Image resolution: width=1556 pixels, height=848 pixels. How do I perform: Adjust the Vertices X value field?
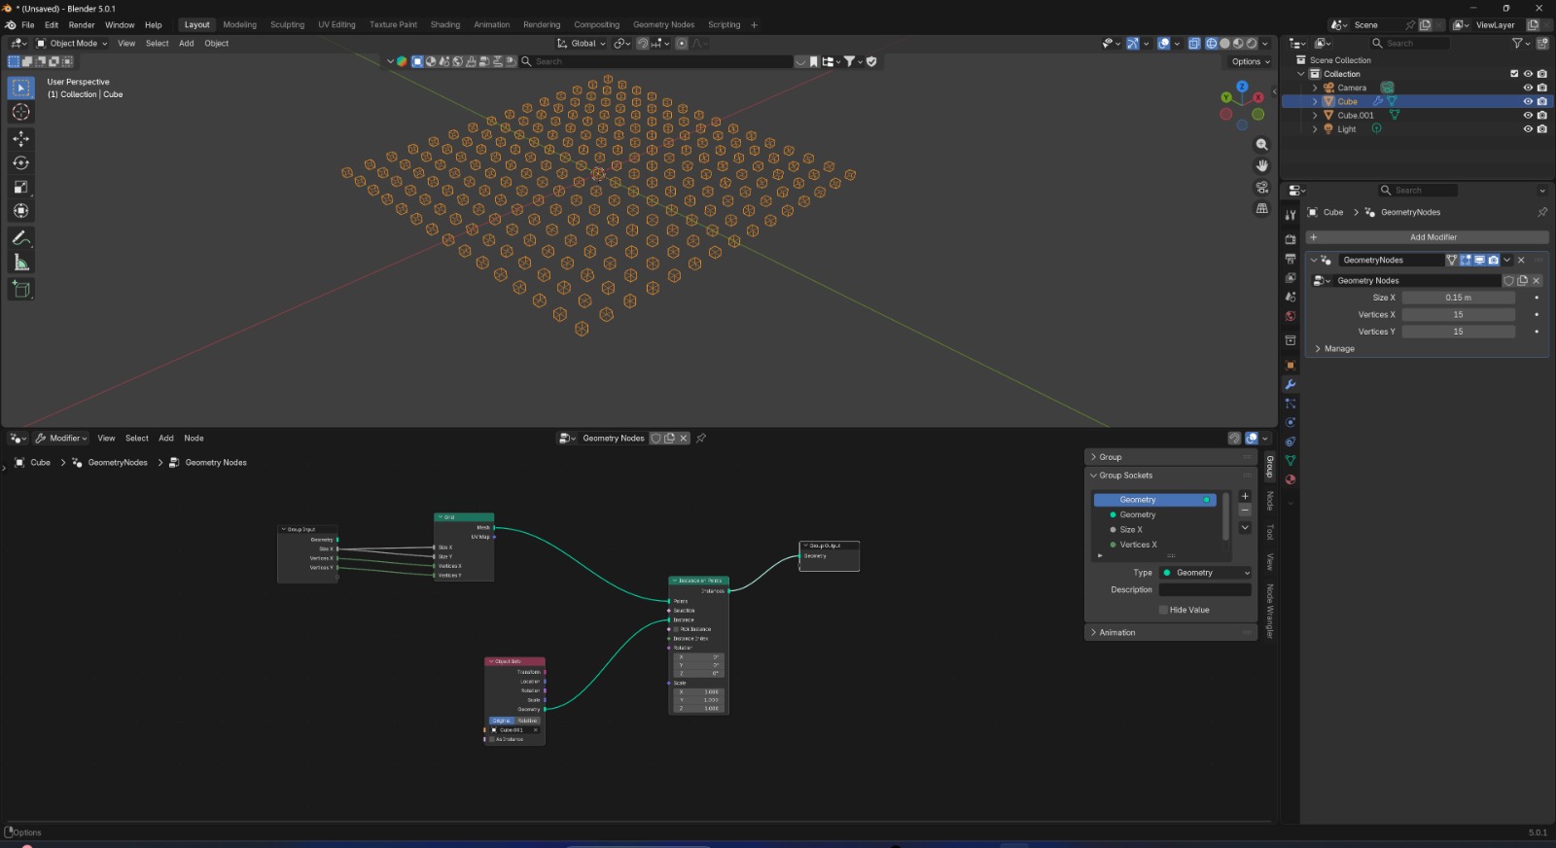pyautogui.click(x=1458, y=314)
